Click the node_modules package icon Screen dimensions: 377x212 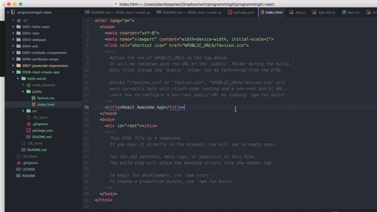click(29, 85)
